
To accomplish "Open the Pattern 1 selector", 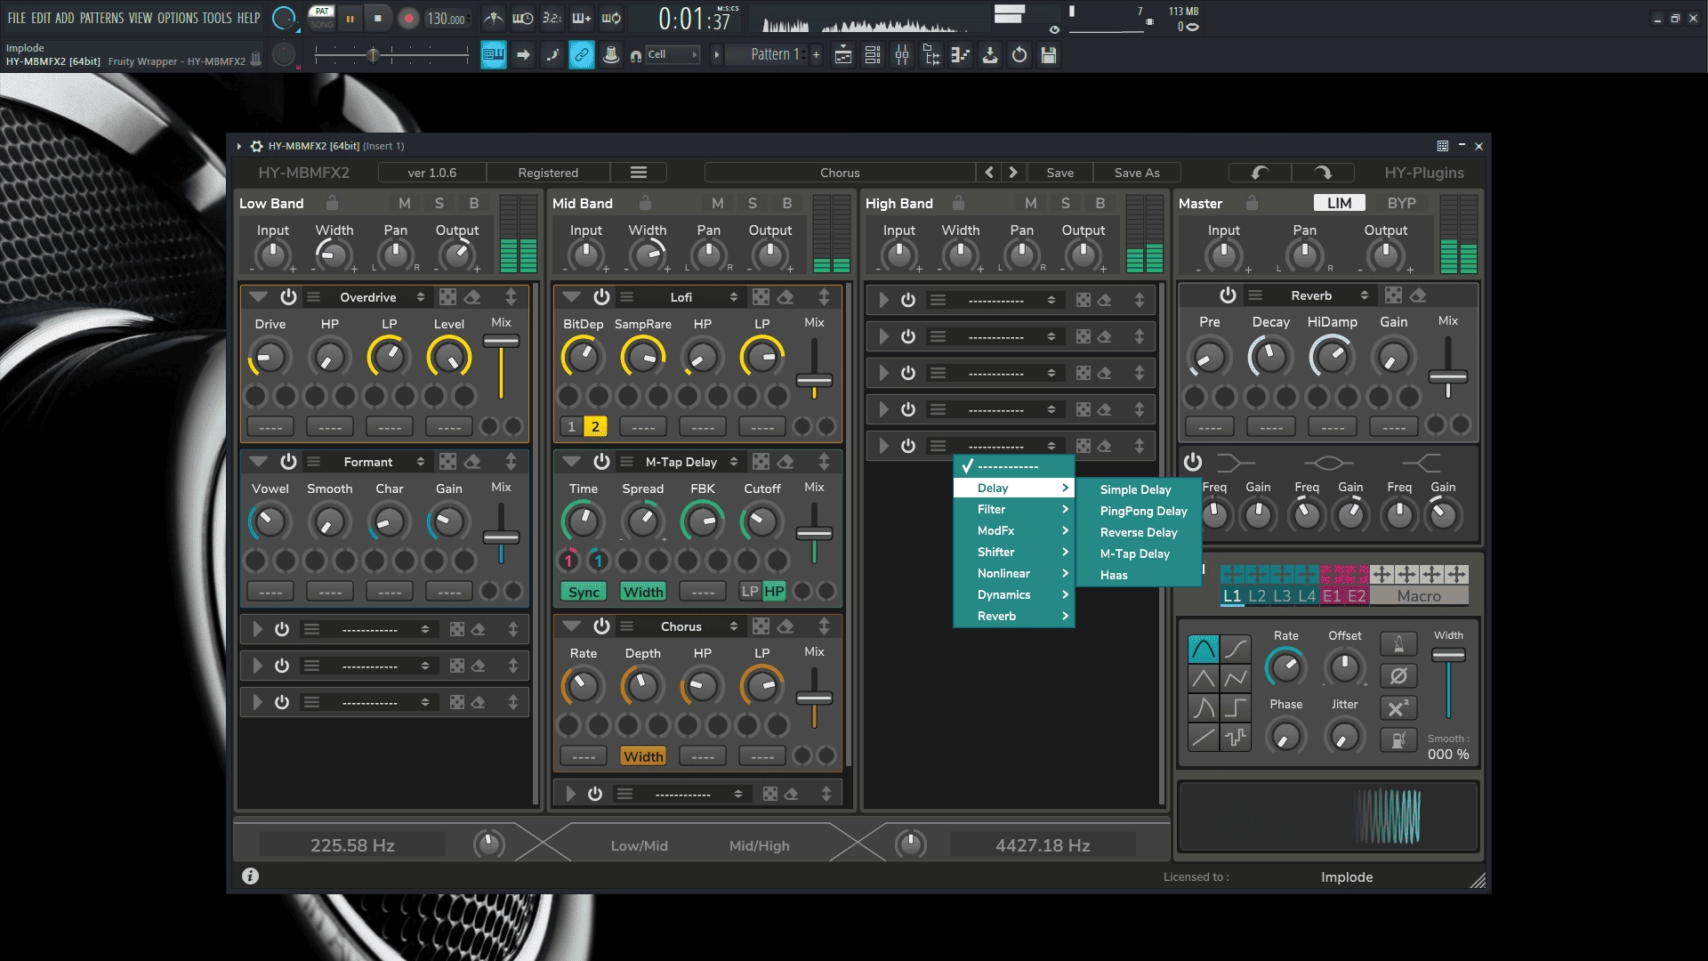I will click(x=773, y=54).
